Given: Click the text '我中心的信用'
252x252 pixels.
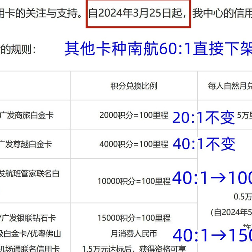Looking at the screenshot, I should [x=222, y=13].
